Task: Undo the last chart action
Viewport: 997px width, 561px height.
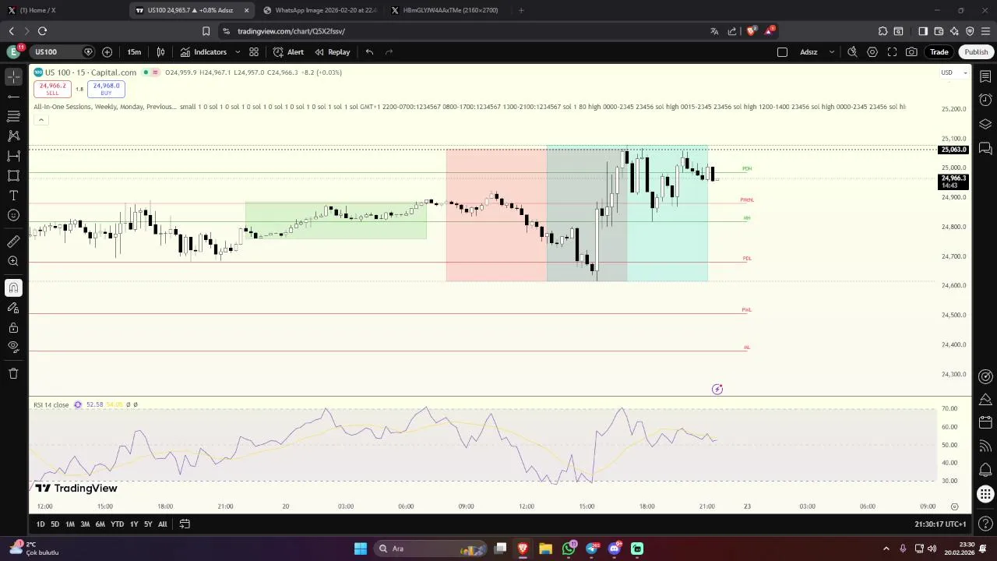Action: (369, 52)
